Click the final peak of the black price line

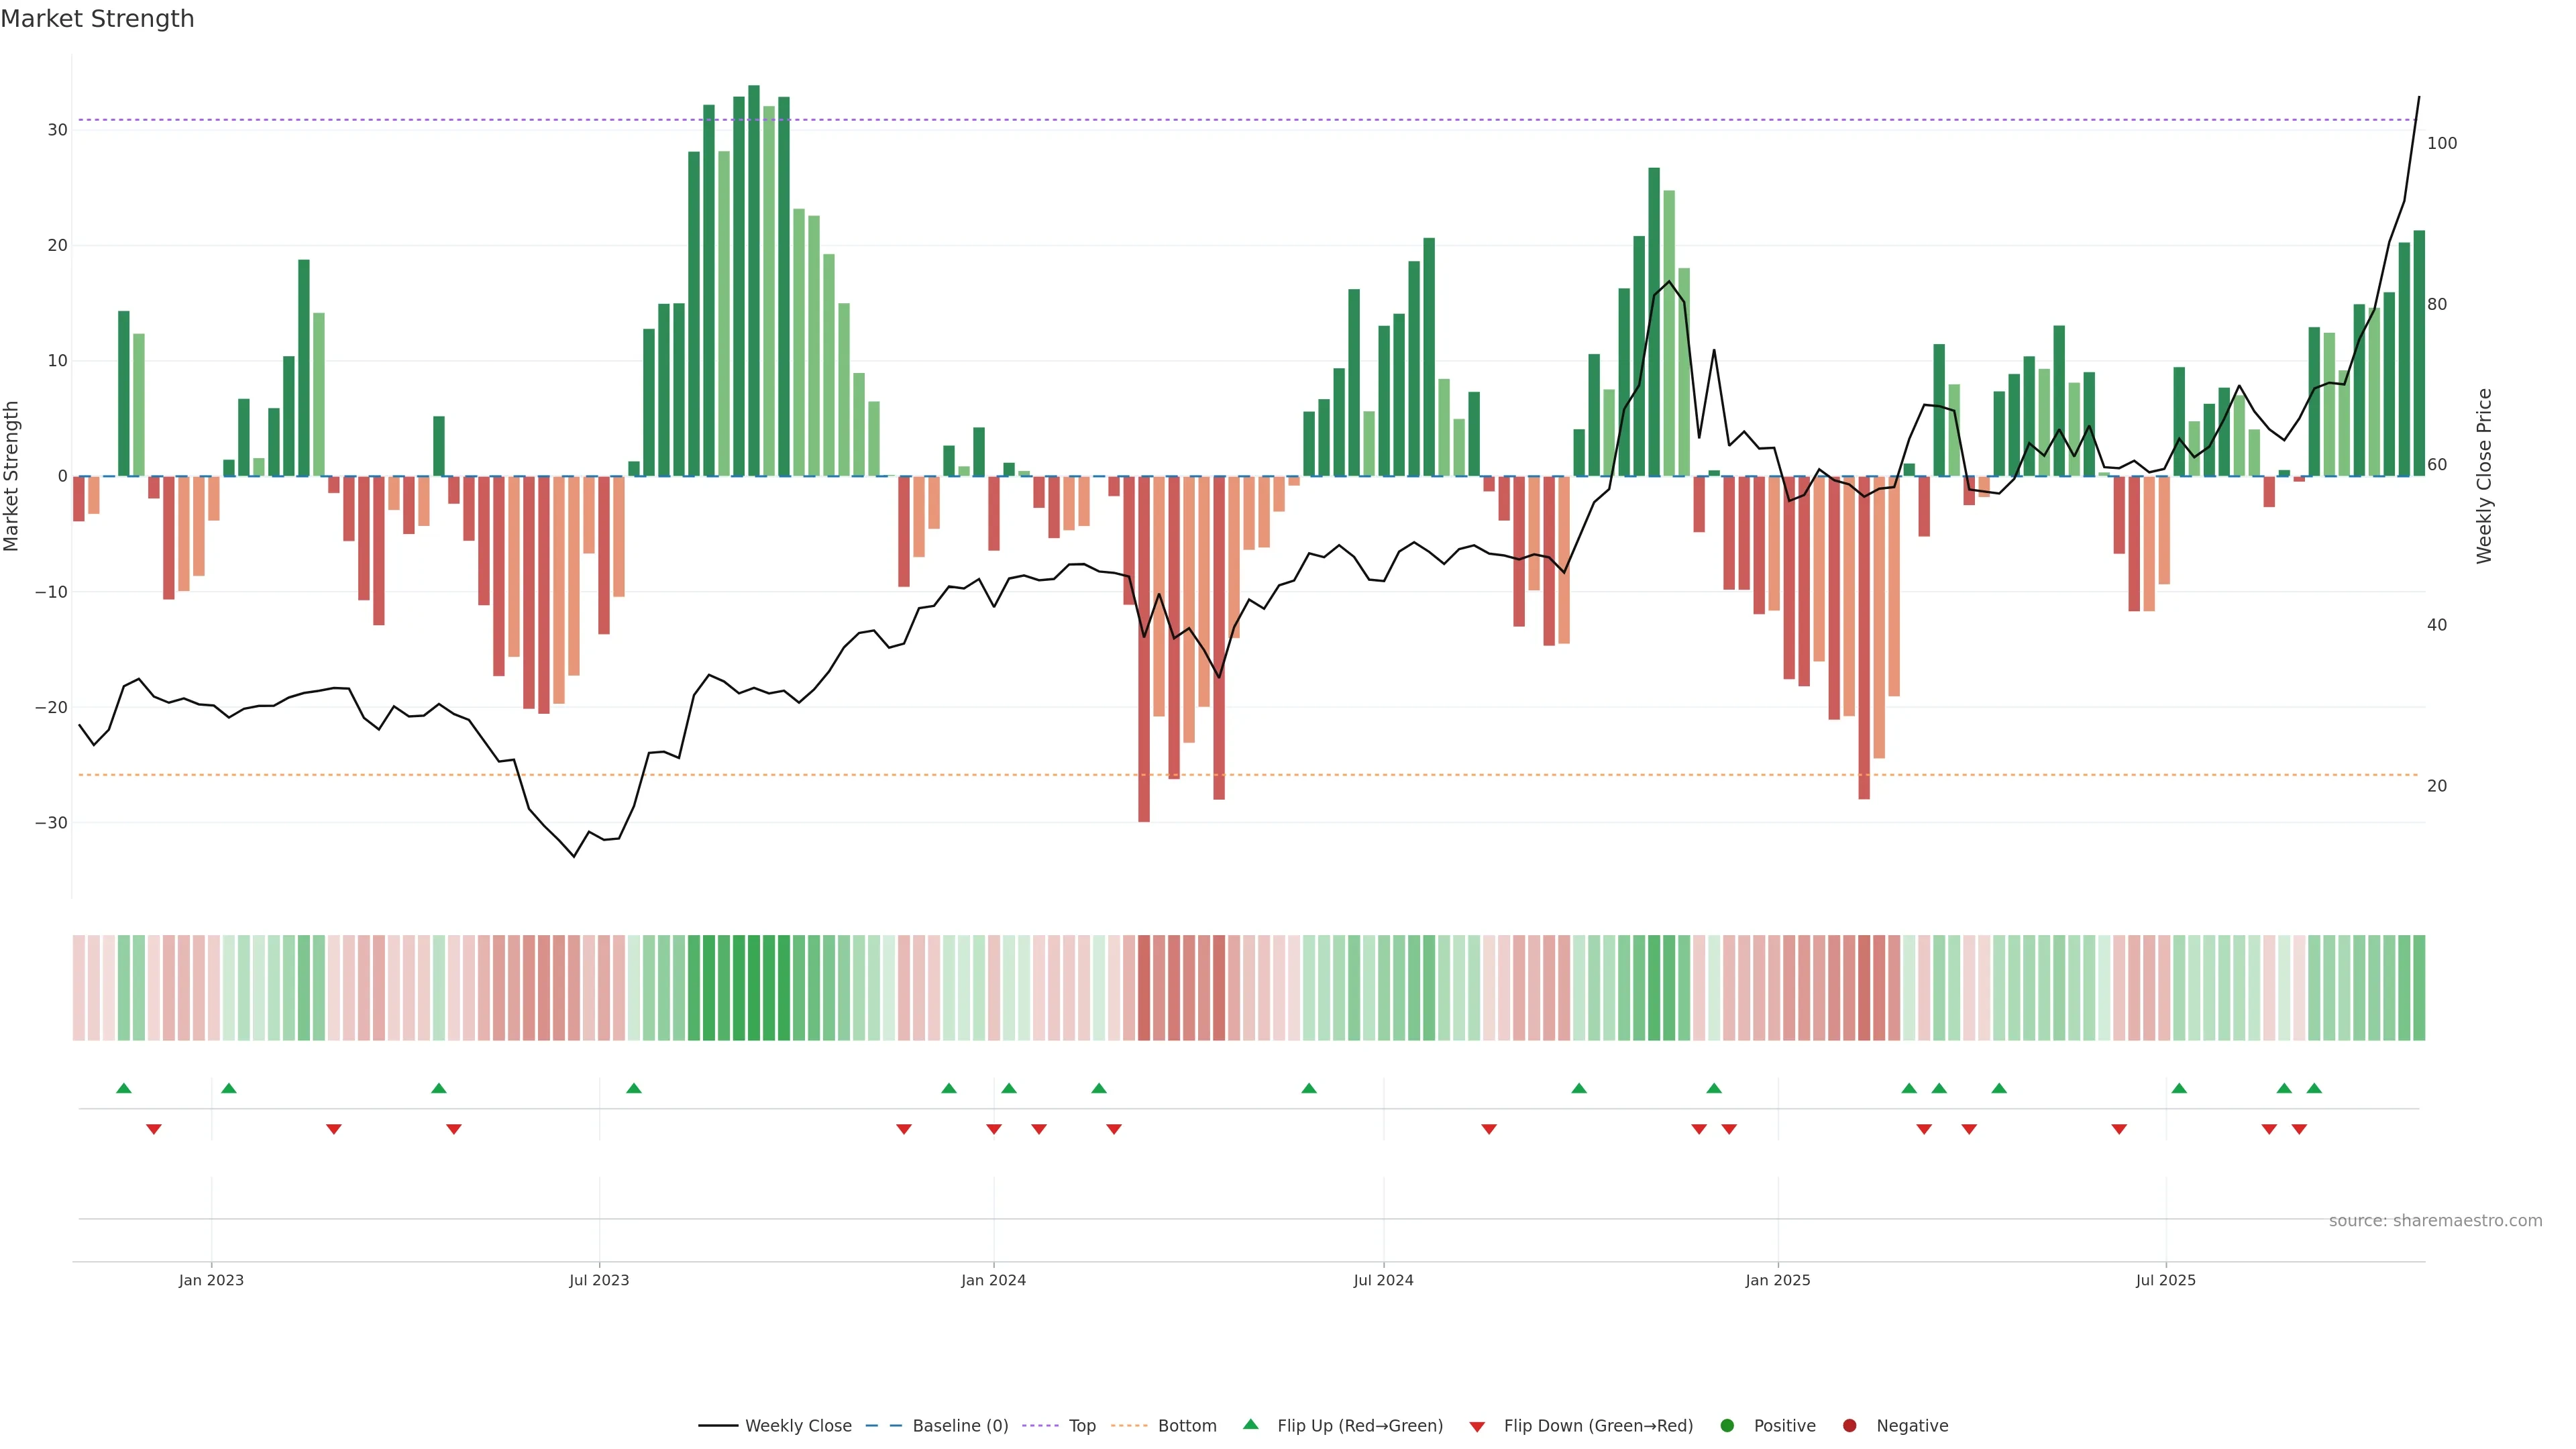point(2418,98)
